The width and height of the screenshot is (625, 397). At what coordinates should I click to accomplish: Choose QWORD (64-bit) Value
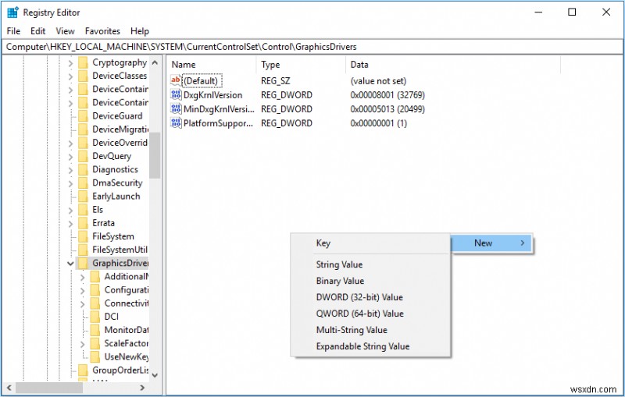point(370,314)
